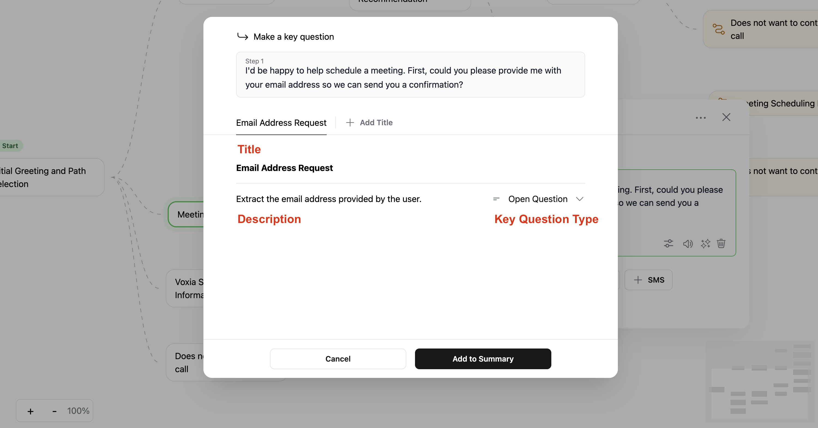The height and width of the screenshot is (428, 818).
Task: Click the 'Cancel' button
Action: tap(338, 359)
